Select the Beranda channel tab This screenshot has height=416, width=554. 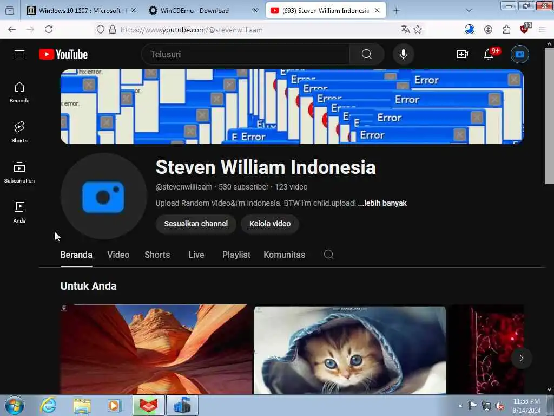pos(76,255)
